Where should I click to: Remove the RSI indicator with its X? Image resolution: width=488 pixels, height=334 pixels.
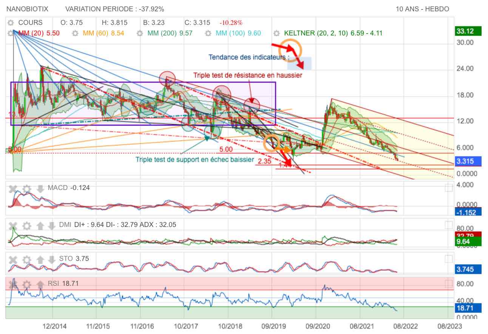[13, 284]
